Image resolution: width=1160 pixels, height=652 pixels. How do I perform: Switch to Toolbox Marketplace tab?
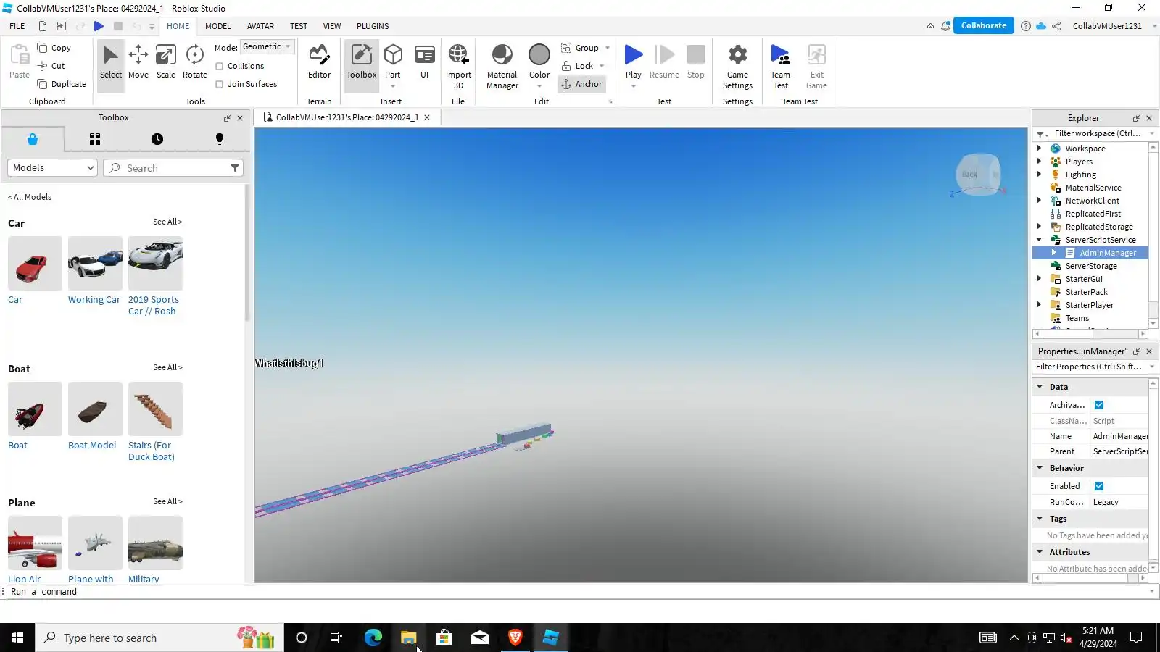(33, 139)
